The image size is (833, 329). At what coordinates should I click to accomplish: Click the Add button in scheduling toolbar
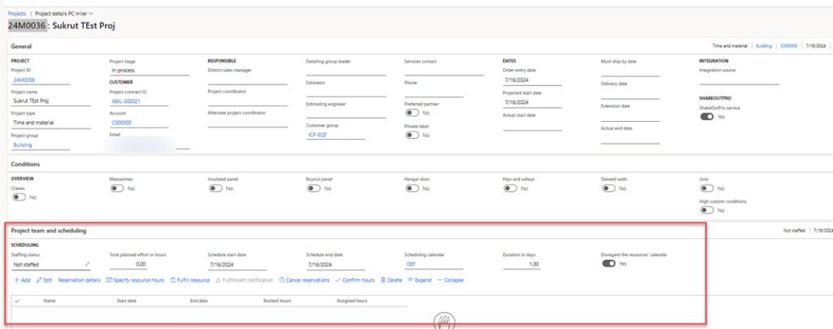pos(22,279)
